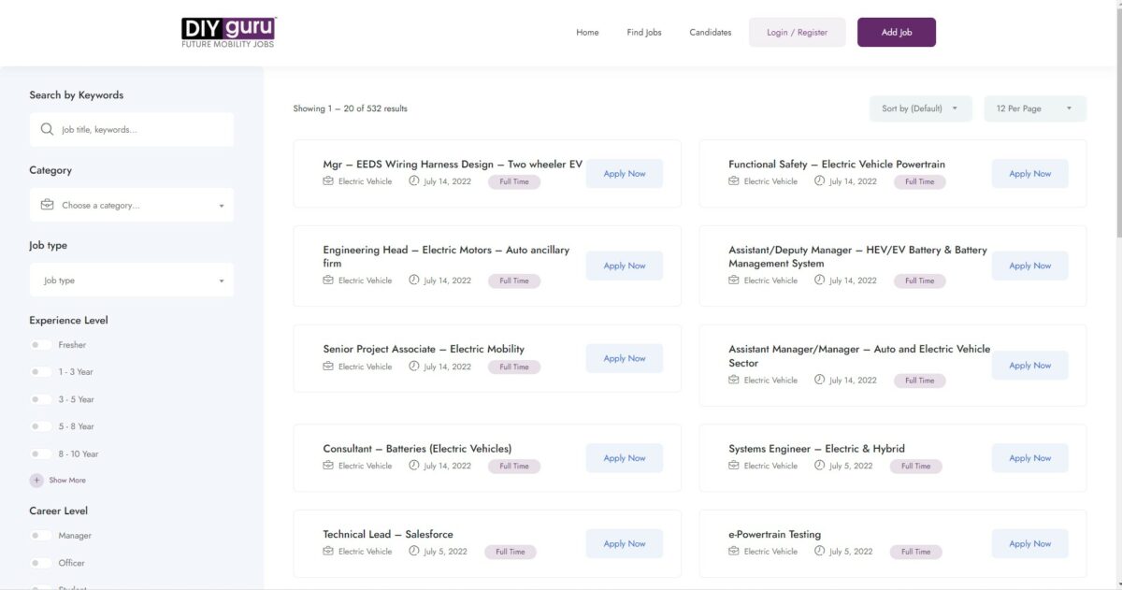Screen dimensions: 1122x590
Task: Apply Now for Consultant Batteries job
Action: 625,458
